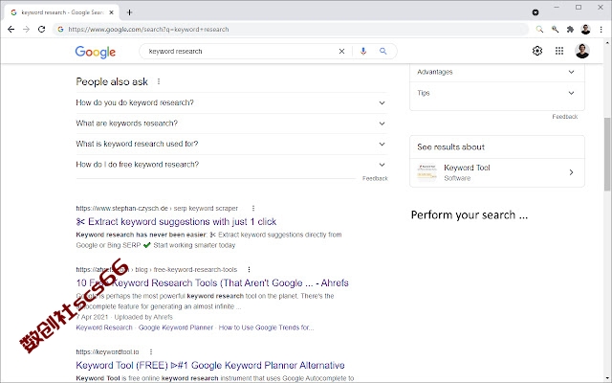Submit search with blue magnifier icon

coord(383,51)
